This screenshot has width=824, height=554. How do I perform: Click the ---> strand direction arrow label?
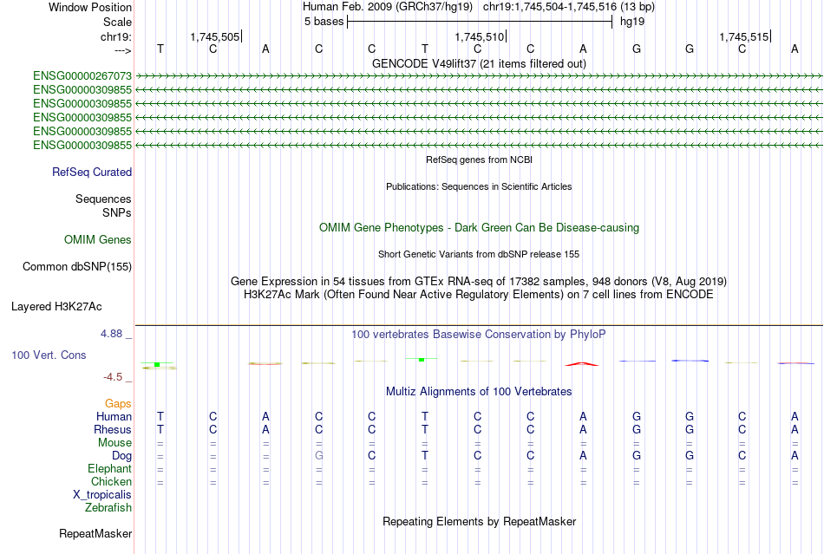122,50
